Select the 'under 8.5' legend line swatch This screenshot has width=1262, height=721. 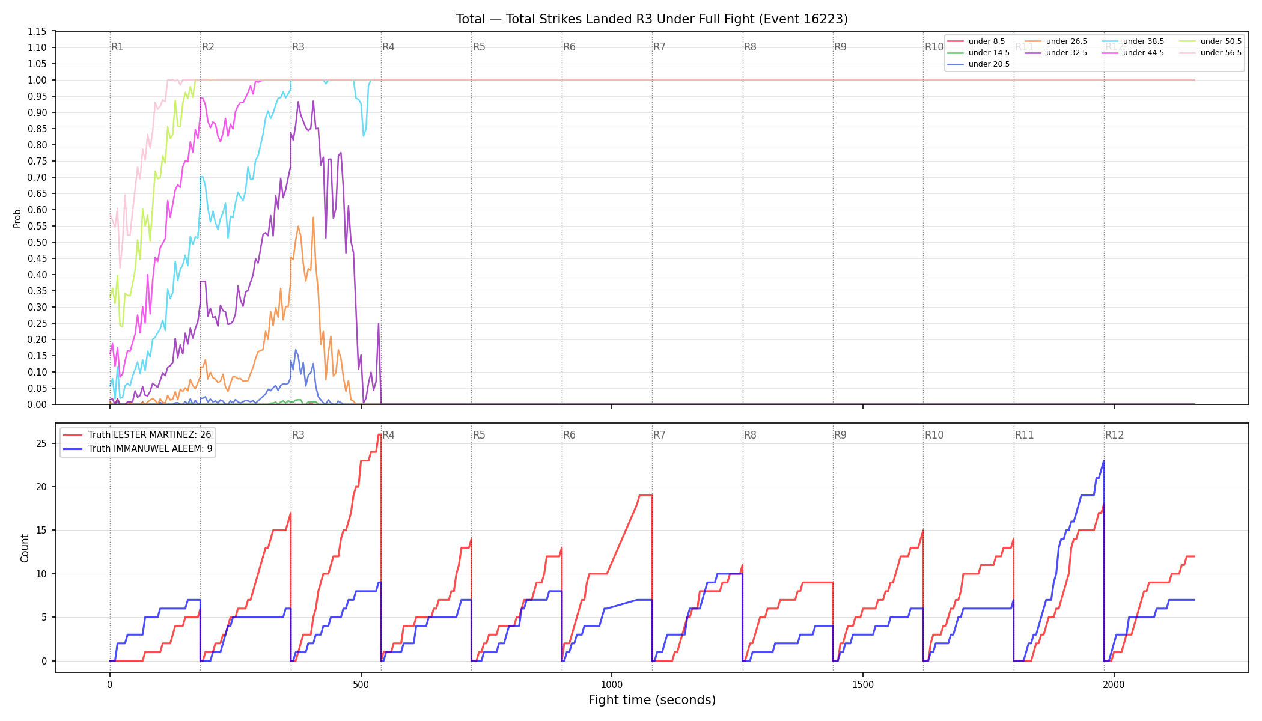point(956,41)
